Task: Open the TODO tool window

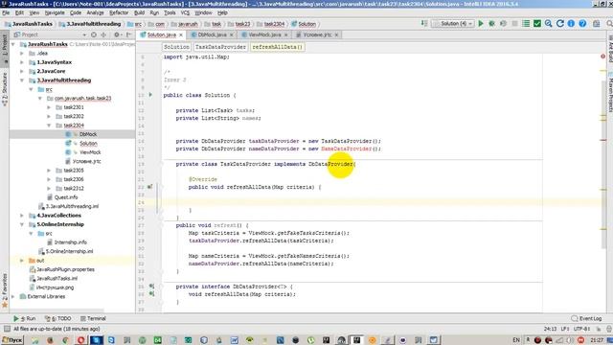Action: pyautogui.click(x=57, y=318)
